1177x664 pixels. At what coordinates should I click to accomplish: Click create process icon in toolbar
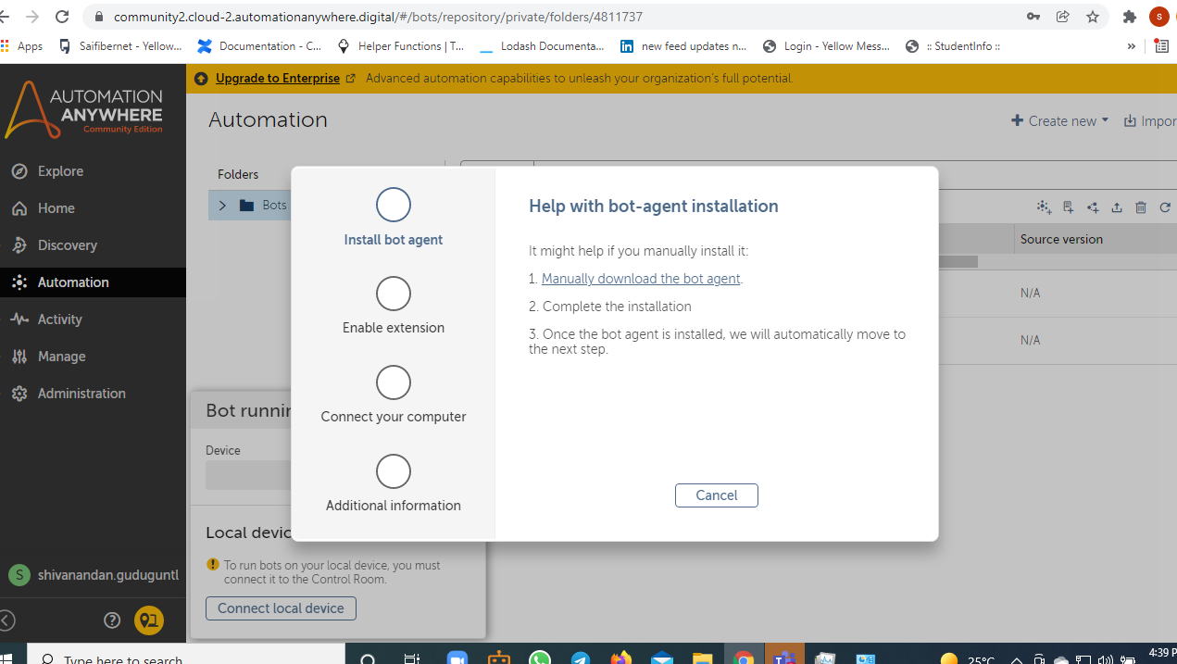point(1093,207)
